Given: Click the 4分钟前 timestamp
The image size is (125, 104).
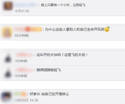Looking at the screenshot, I should pyautogui.click(x=21, y=76).
